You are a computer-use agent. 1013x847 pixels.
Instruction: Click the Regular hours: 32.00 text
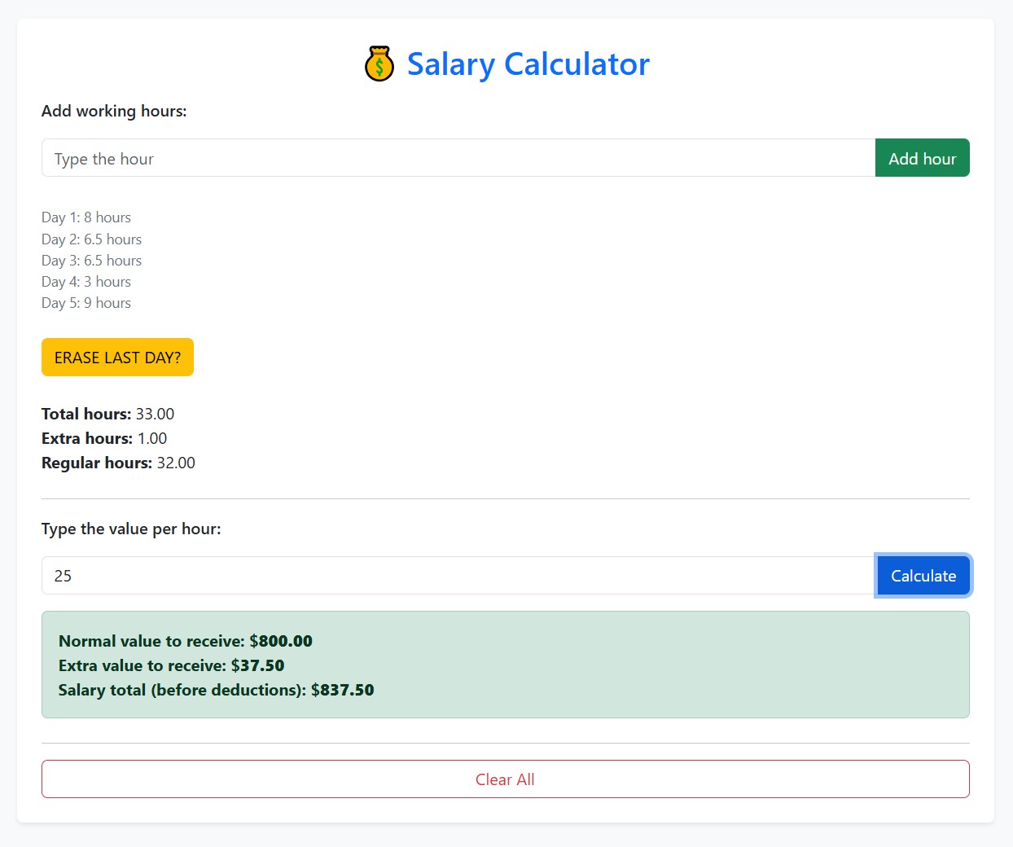117,463
